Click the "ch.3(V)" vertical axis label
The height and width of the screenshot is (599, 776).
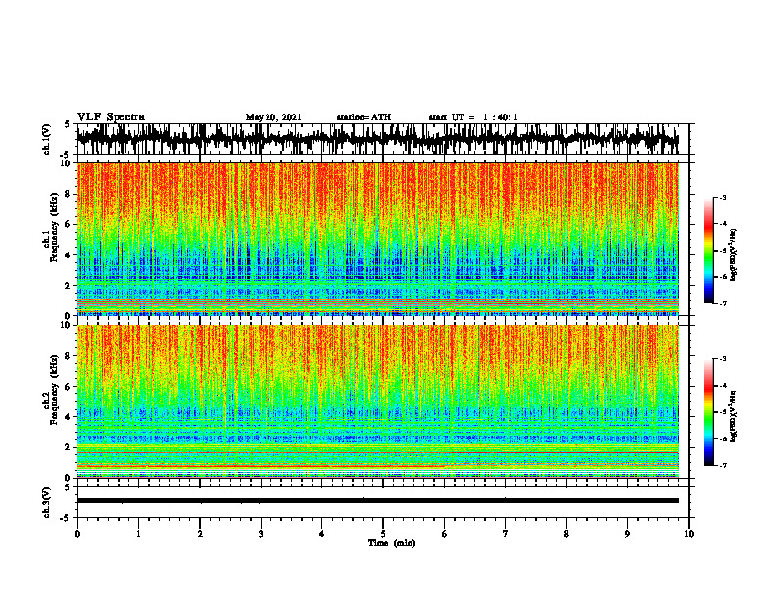46,503
